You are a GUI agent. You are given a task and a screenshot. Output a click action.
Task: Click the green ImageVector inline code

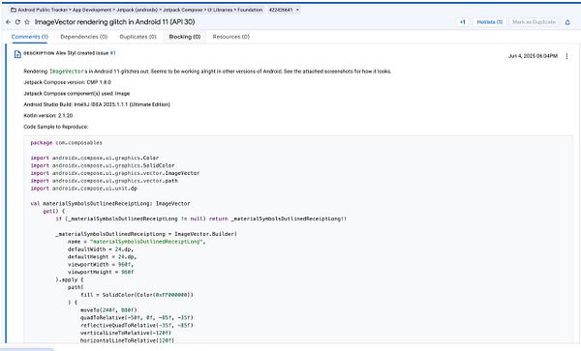[x=67, y=72]
